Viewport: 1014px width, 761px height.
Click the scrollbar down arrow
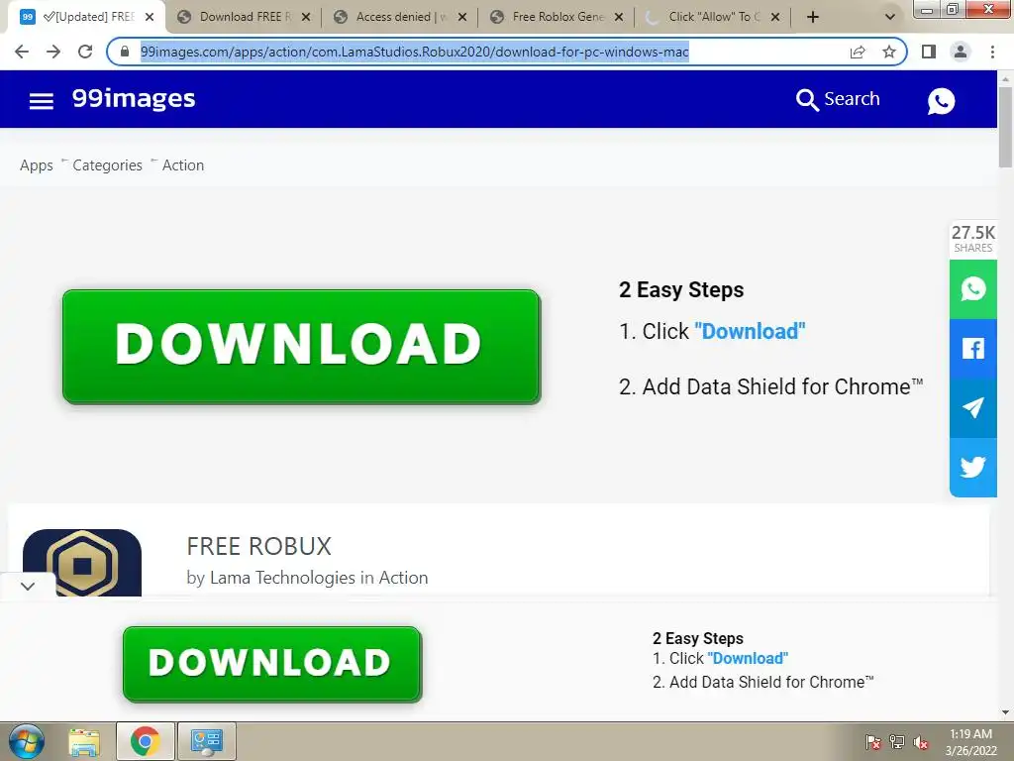(1005, 712)
